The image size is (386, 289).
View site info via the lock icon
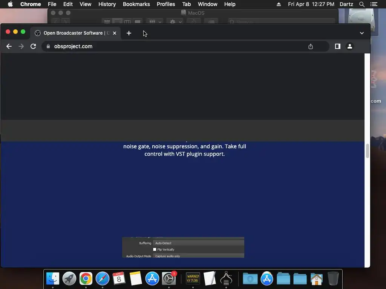coord(48,46)
